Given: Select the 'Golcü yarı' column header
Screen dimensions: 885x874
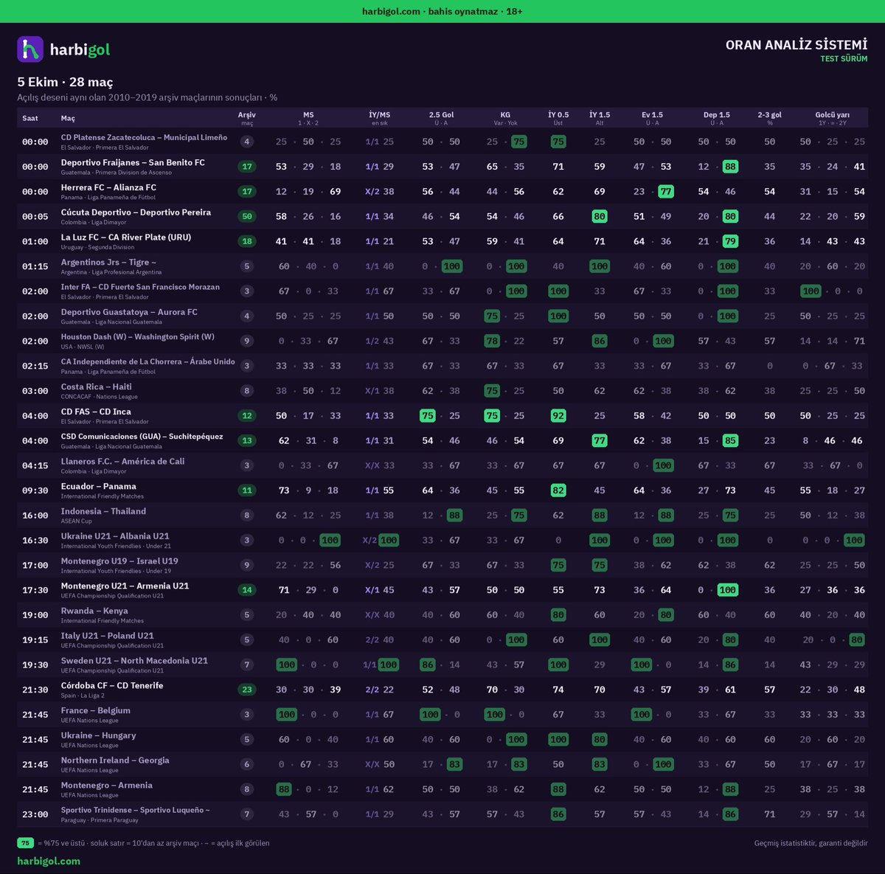Looking at the screenshot, I should (832, 117).
